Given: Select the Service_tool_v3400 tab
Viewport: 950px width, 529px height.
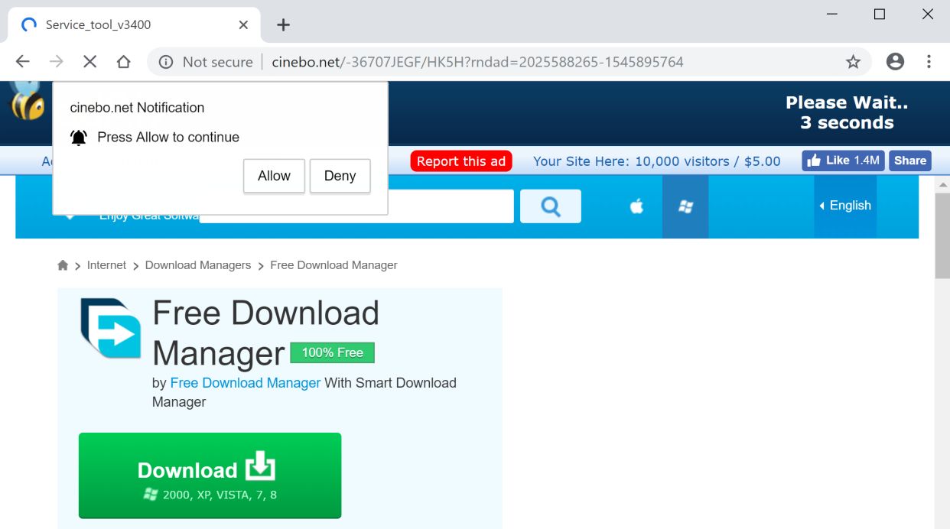Looking at the screenshot, I should click(134, 24).
